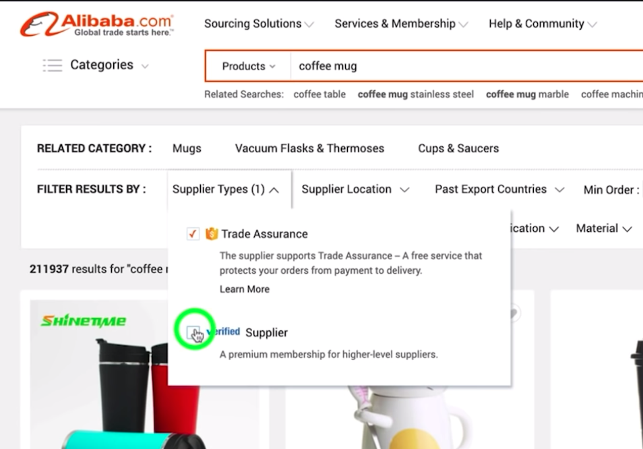
Task: Open Services & Membership menu
Action: (x=401, y=24)
